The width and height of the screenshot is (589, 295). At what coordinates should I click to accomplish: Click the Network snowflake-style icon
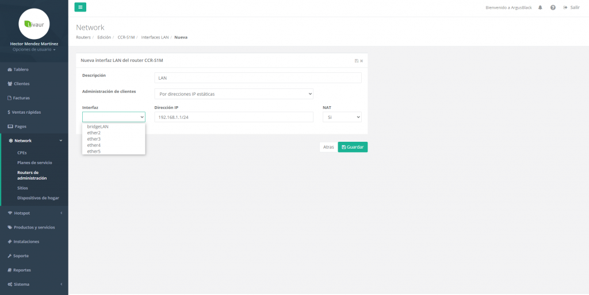11,141
